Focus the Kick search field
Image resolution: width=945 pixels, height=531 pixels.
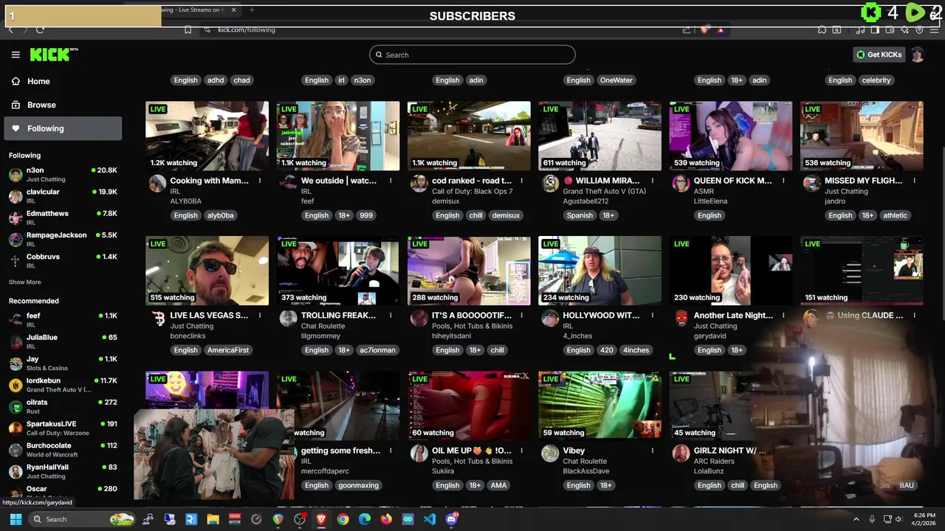pos(472,55)
